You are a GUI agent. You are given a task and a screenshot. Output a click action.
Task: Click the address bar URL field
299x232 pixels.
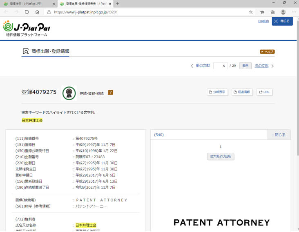pyautogui.click(x=149, y=12)
